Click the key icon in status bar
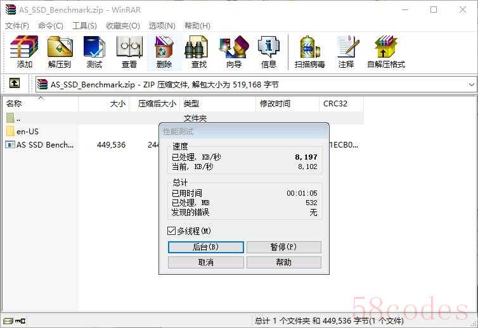 20,320
